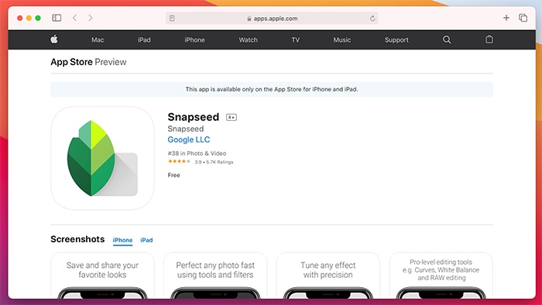Click the 'Preview' label beside App Store
The height and width of the screenshot is (305, 542).
tap(111, 62)
